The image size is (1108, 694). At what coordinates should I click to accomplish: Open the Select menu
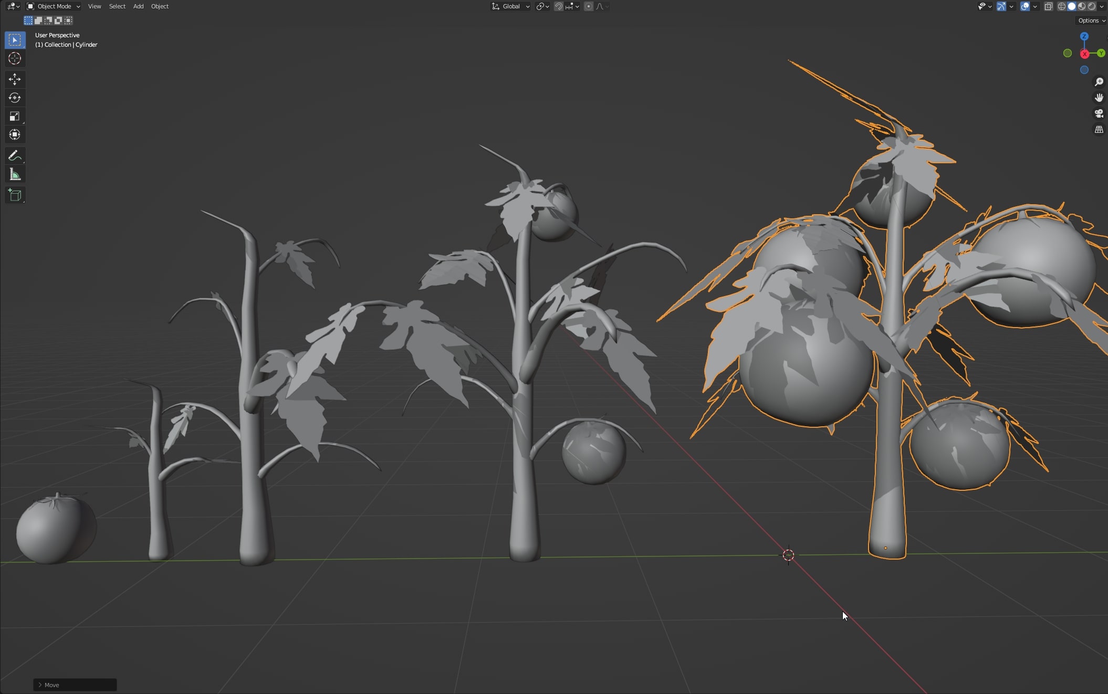[x=117, y=6]
